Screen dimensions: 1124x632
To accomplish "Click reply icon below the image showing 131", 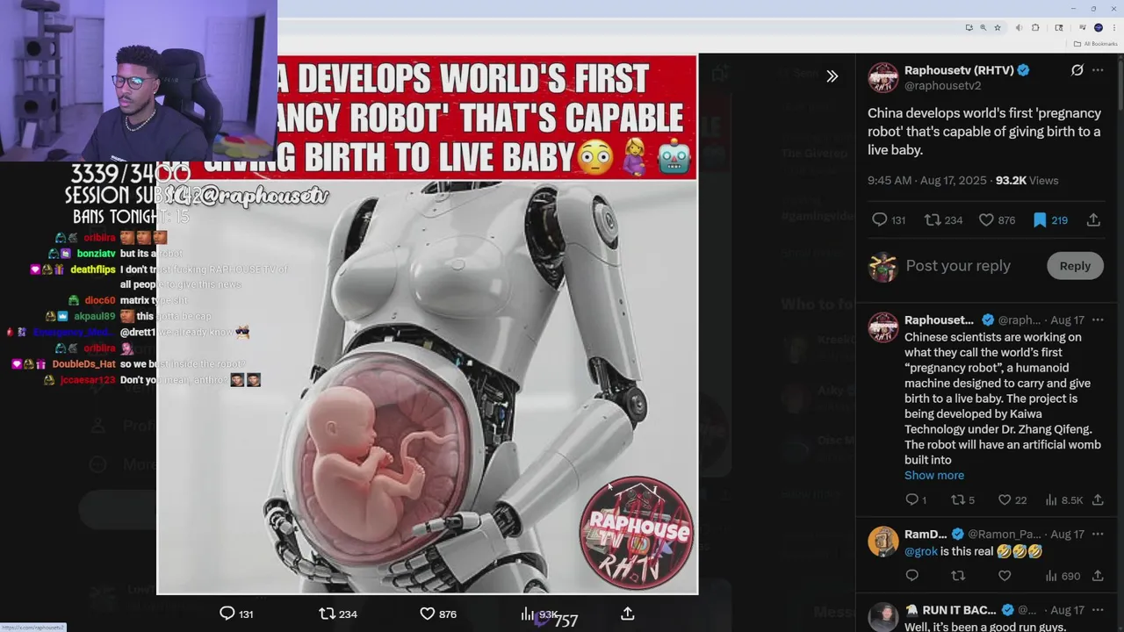I will click(235, 614).
